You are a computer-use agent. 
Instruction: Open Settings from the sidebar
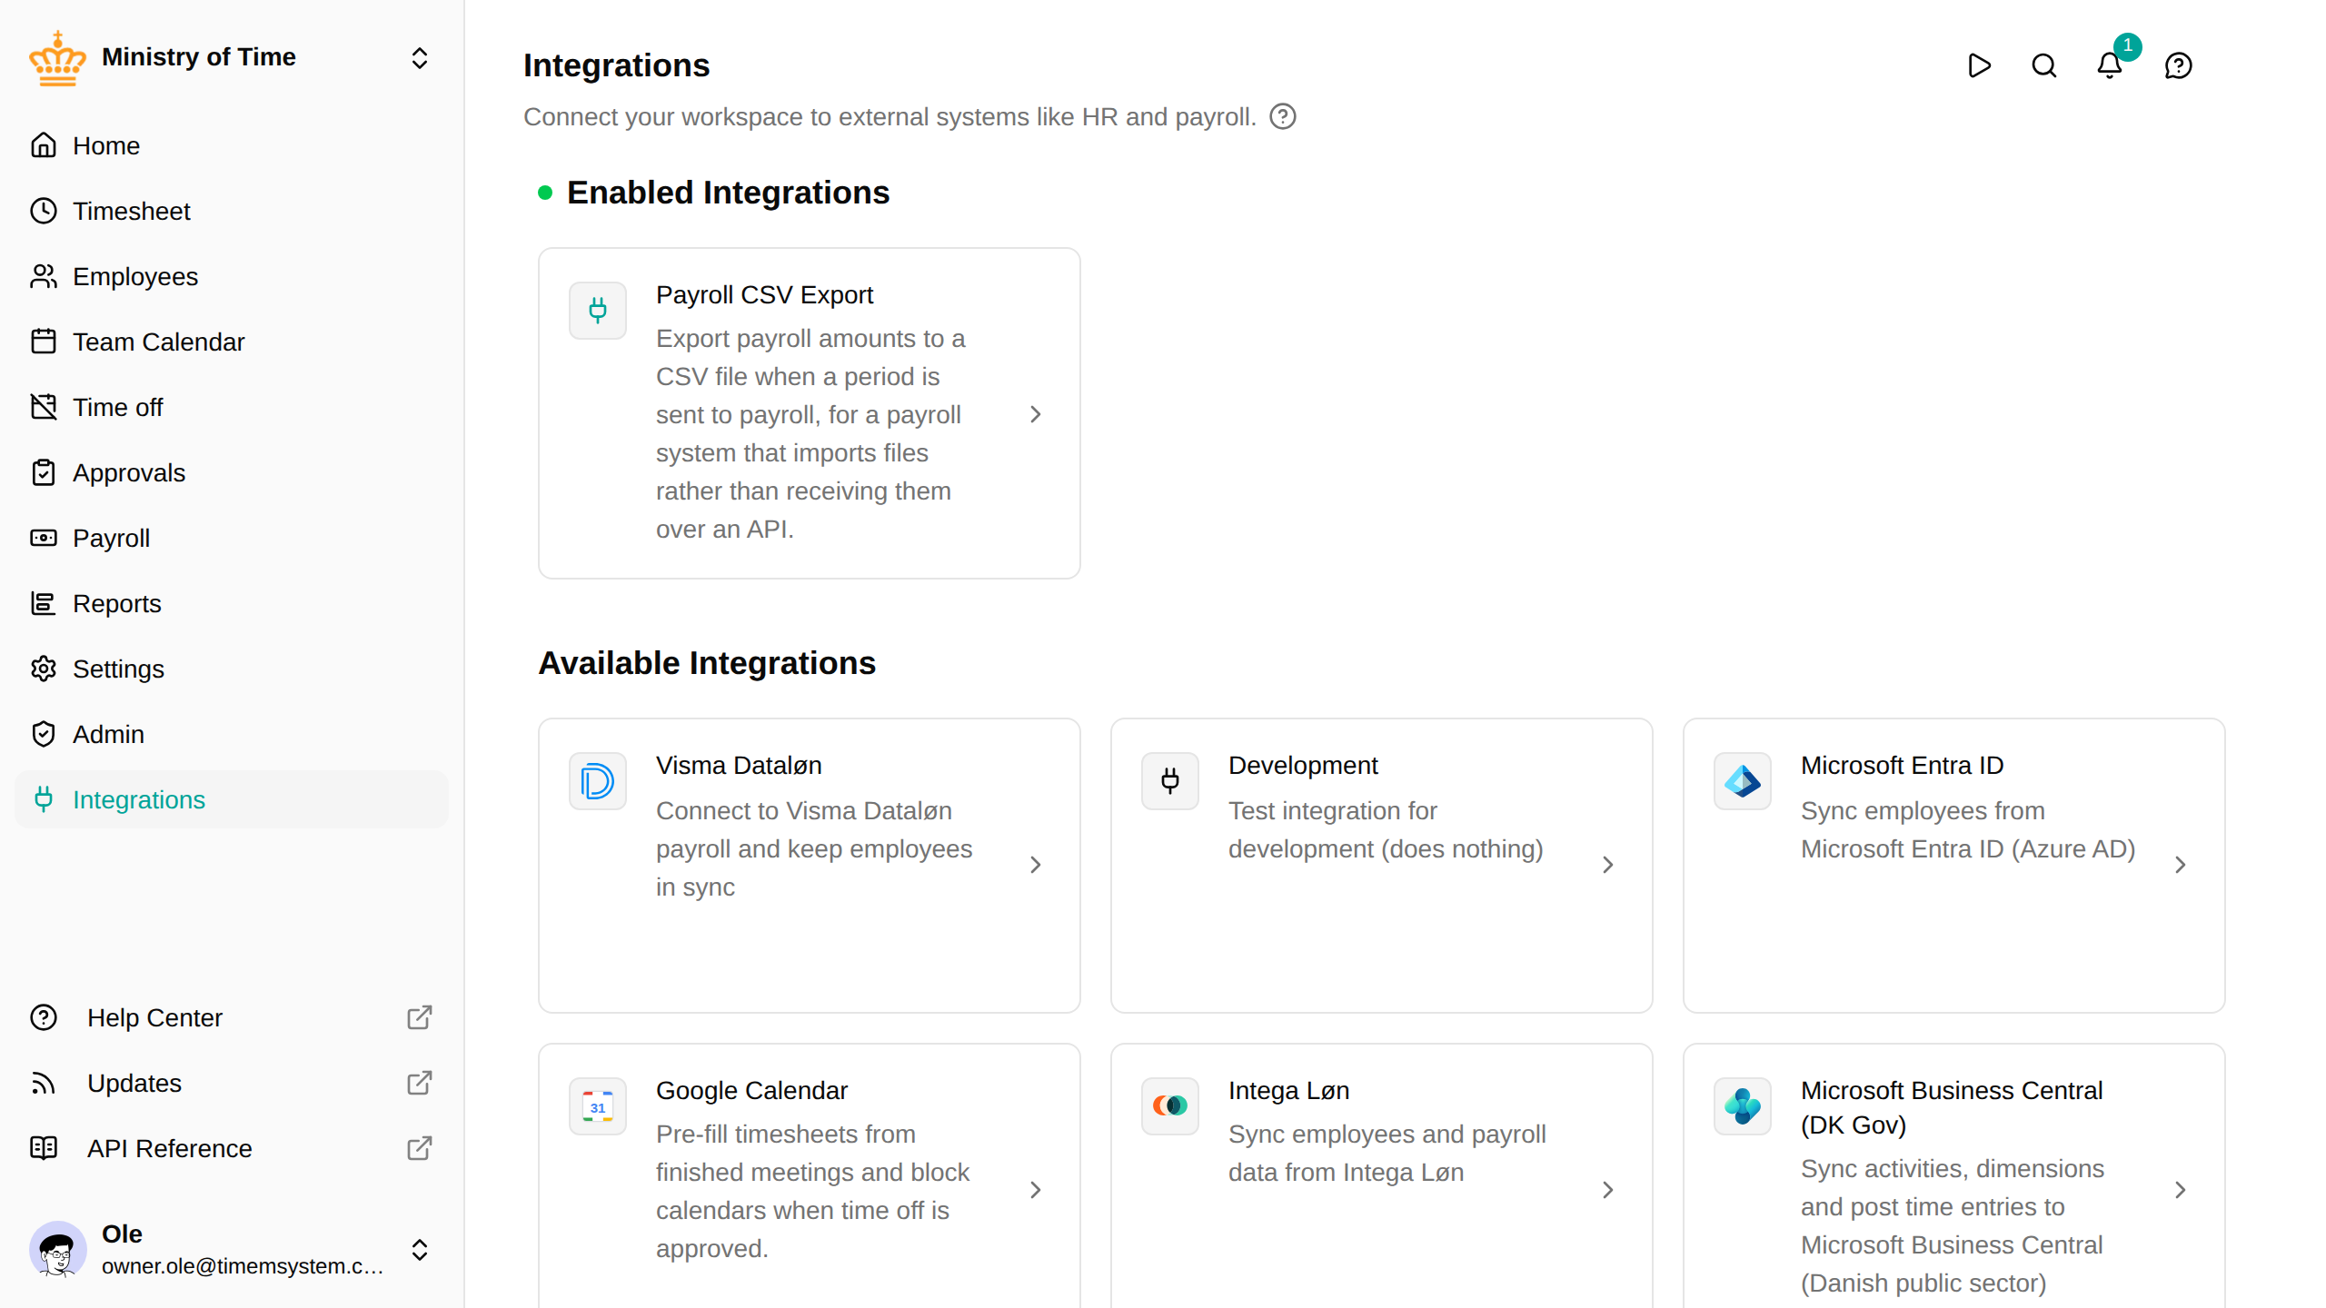coord(232,669)
